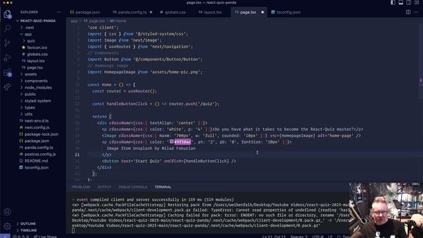Viewport: 423px width, 238px height.
Task: Click Live Share in status bar
Action: click(46, 237)
